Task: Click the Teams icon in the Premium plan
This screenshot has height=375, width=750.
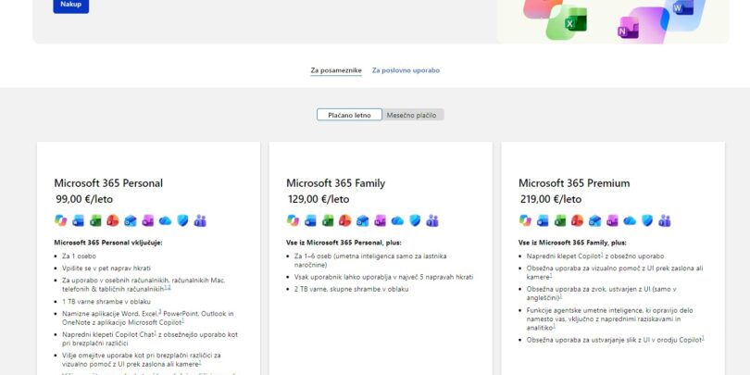Action: point(665,220)
